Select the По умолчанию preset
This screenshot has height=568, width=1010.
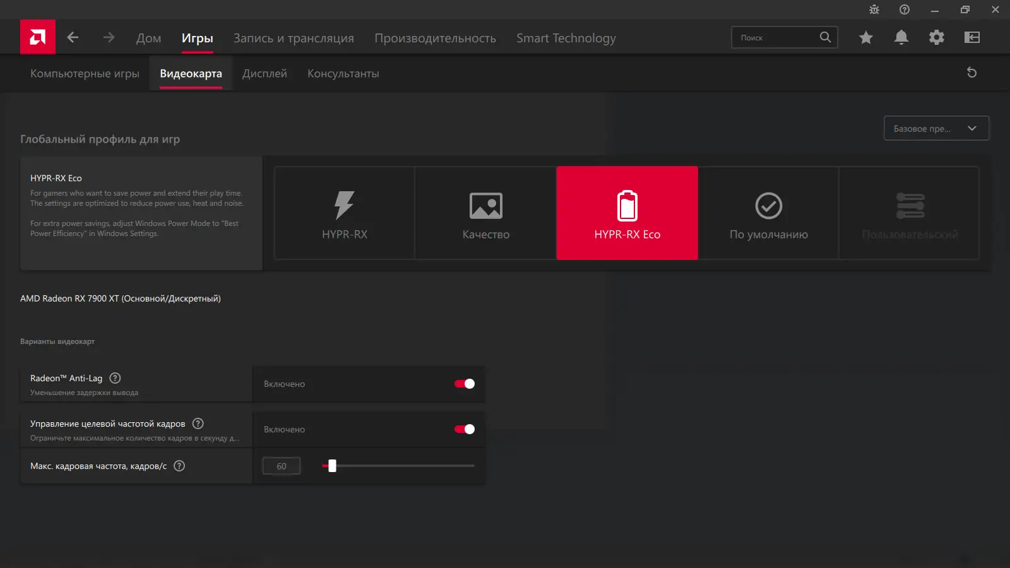768,213
